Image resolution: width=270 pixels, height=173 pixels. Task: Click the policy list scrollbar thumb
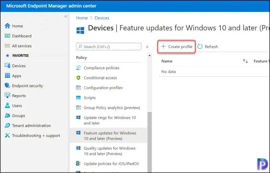(x=150, y=142)
